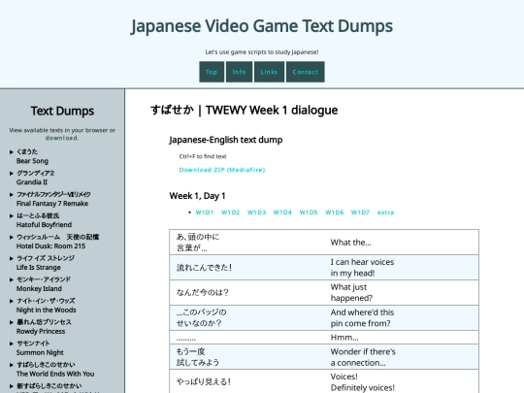Click the TWEWY Week 1 dialogue heading

[x=244, y=111]
